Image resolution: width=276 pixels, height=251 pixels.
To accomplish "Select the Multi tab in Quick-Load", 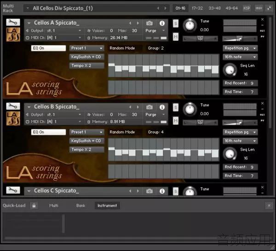I will coord(54,206).
